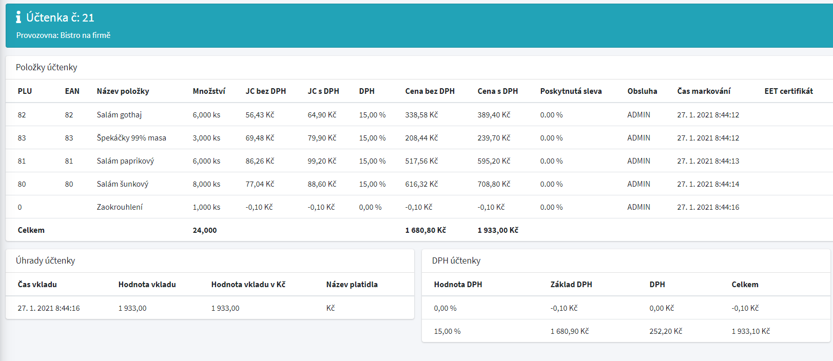833x361 pixels.
Task: Click the Cena s DPH column header
Action: point(497,91)
